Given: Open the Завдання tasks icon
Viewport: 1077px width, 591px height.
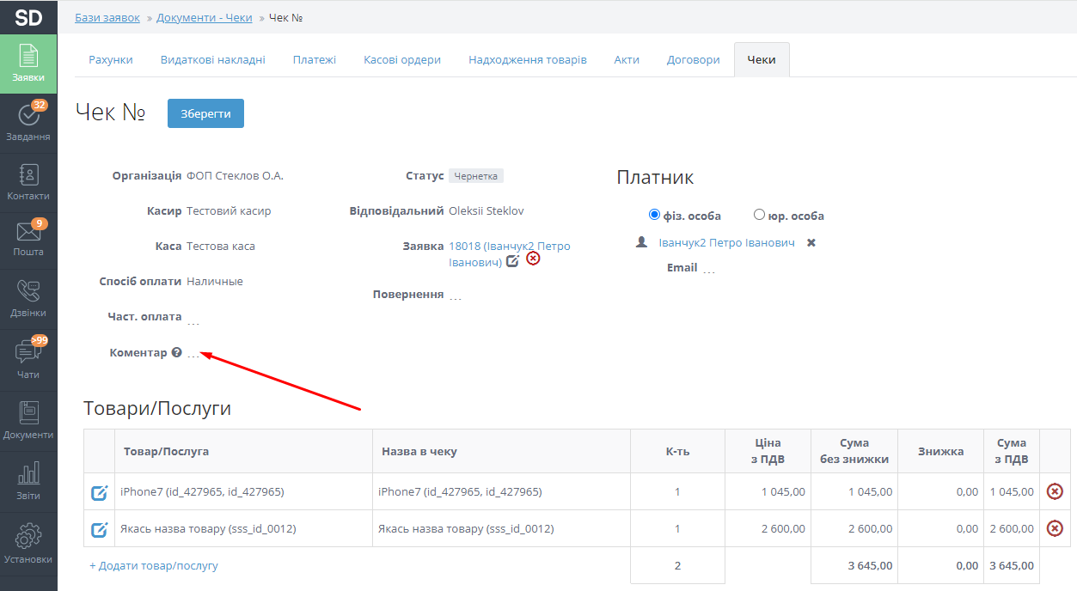Looking at the screenshot, I should pos(28,122).
